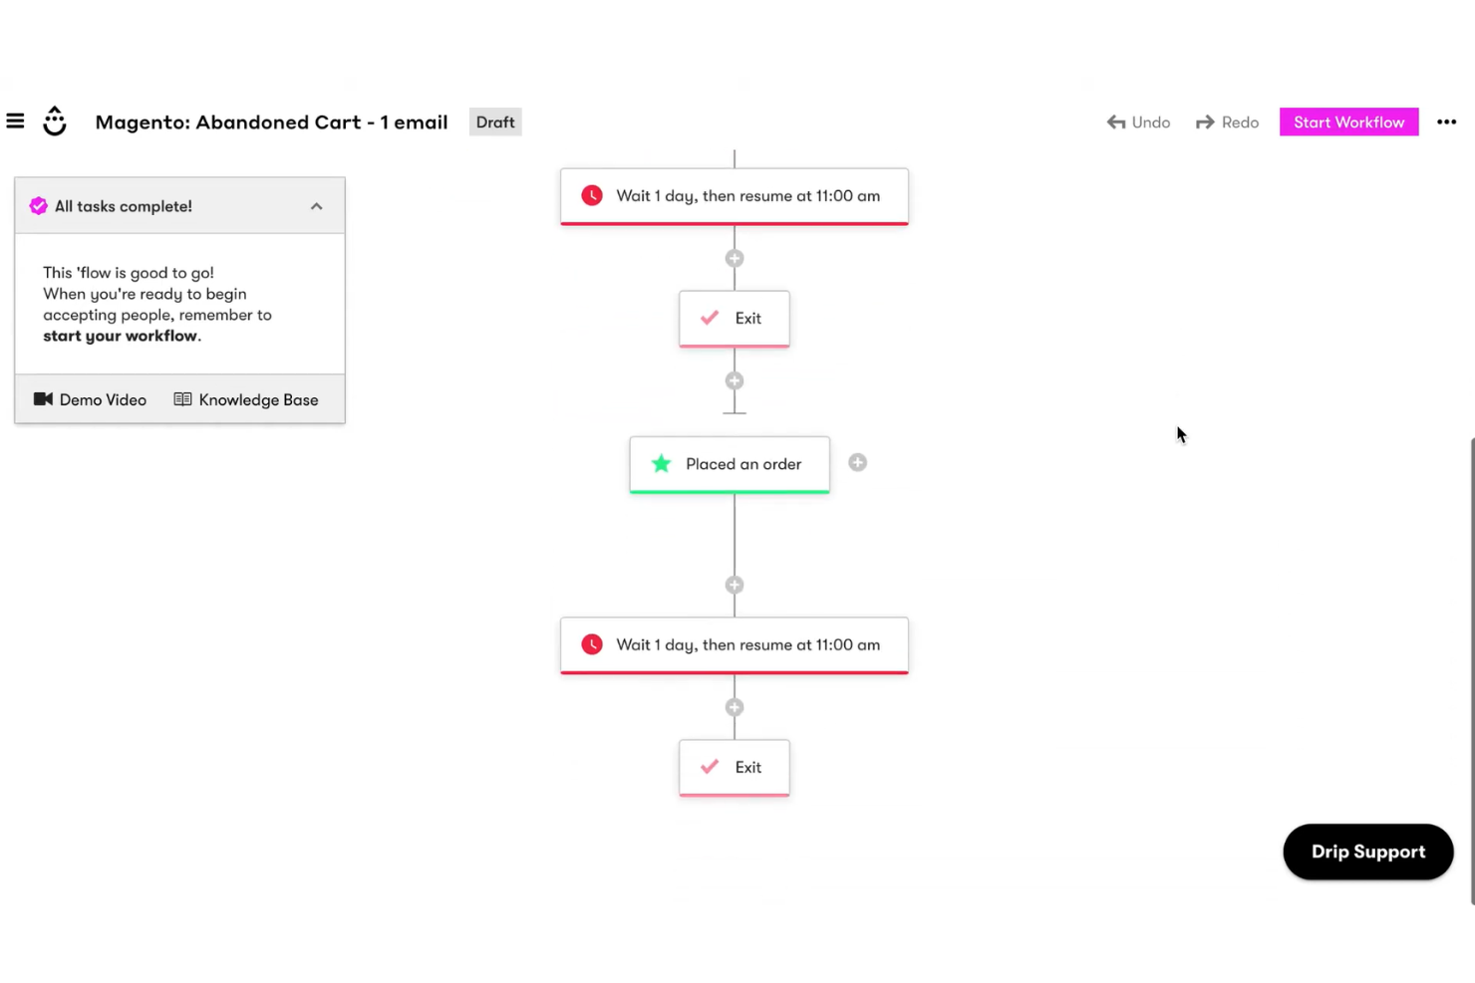This screenshot has width=1475, height=983.
Task: Click the Redo arrow icon
Action: click(x=1205, y=122)
